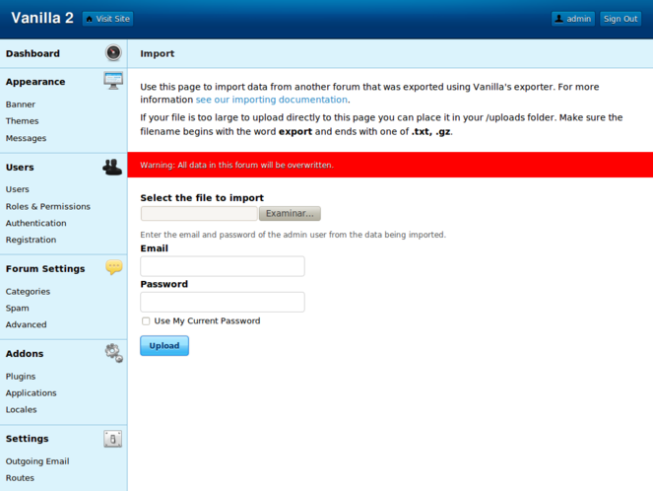Focus the Password input field

[223, 302]
